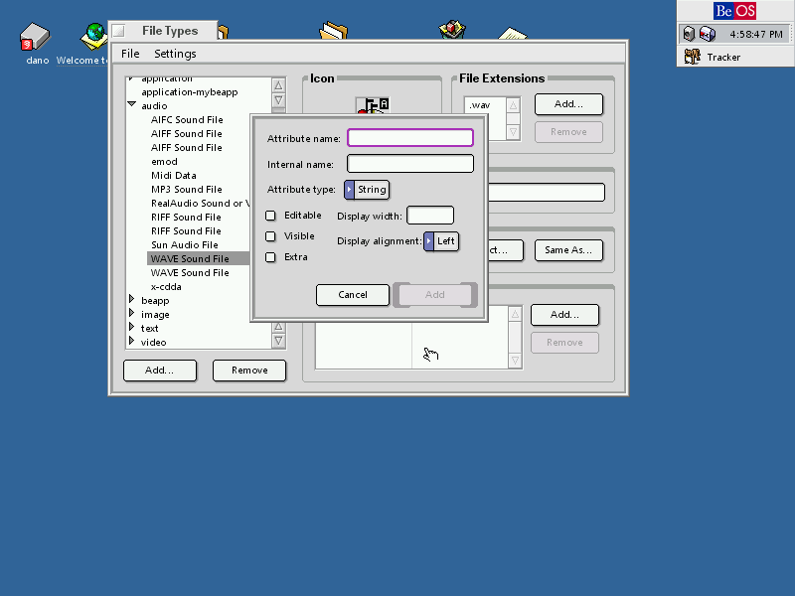Select .wav in File Extensions list

tap(480, 105)
